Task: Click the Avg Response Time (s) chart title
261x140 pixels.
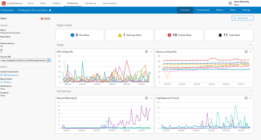Action: (x=168, y=98)
